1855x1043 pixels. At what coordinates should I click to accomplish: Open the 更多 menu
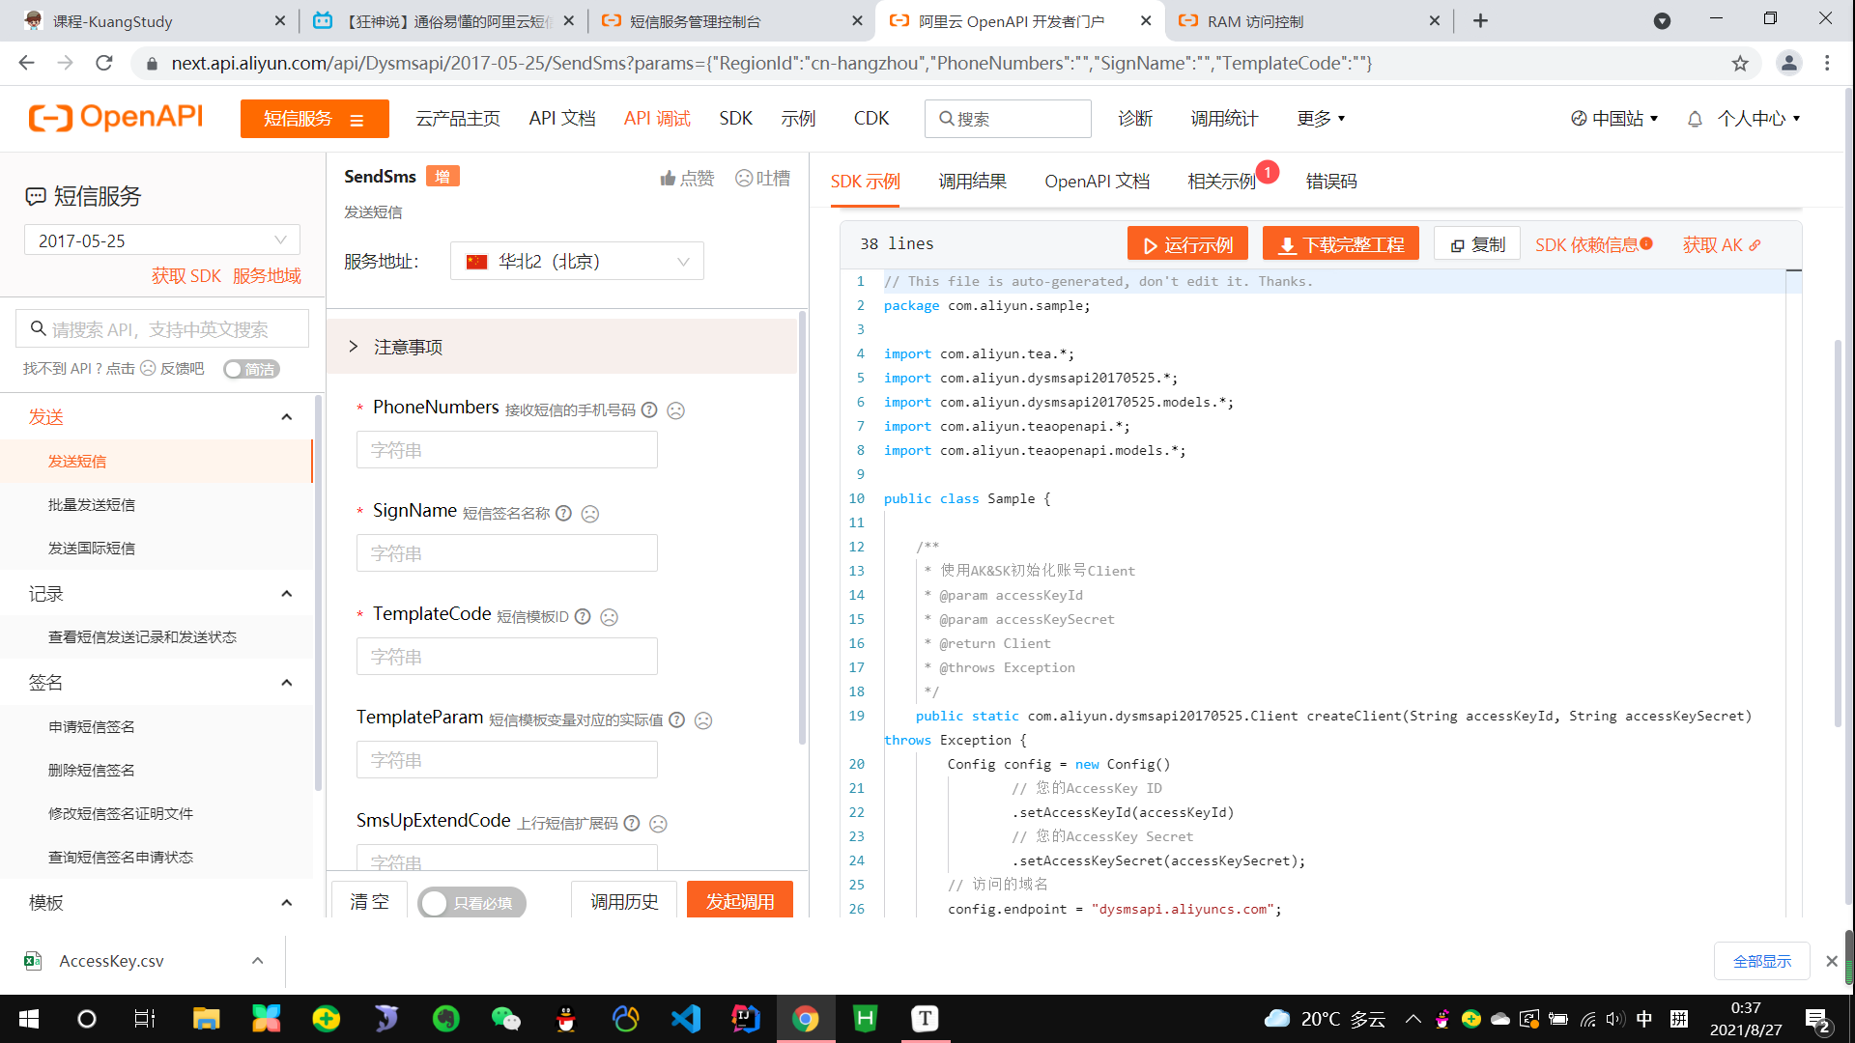click(x=1321, y=119)
